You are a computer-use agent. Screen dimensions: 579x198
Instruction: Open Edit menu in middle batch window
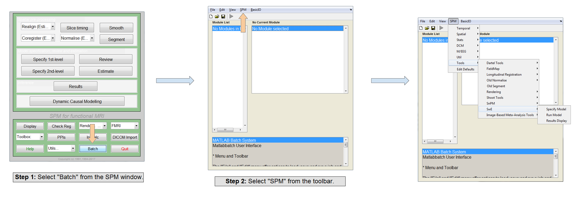(222, 10)
